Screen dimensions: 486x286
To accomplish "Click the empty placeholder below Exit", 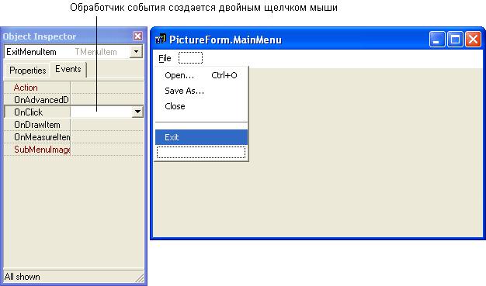I will click(201, 152).
